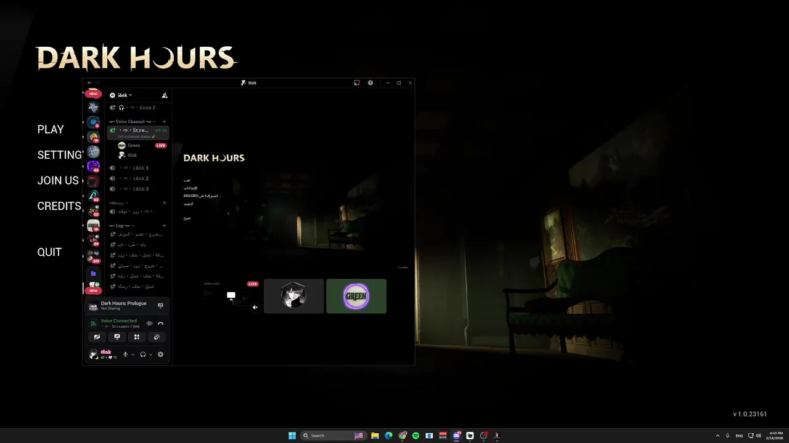This screenshot has width=789, height=443.
Task: Toggle camera off icon in voice panel
Action: (97, 337)
